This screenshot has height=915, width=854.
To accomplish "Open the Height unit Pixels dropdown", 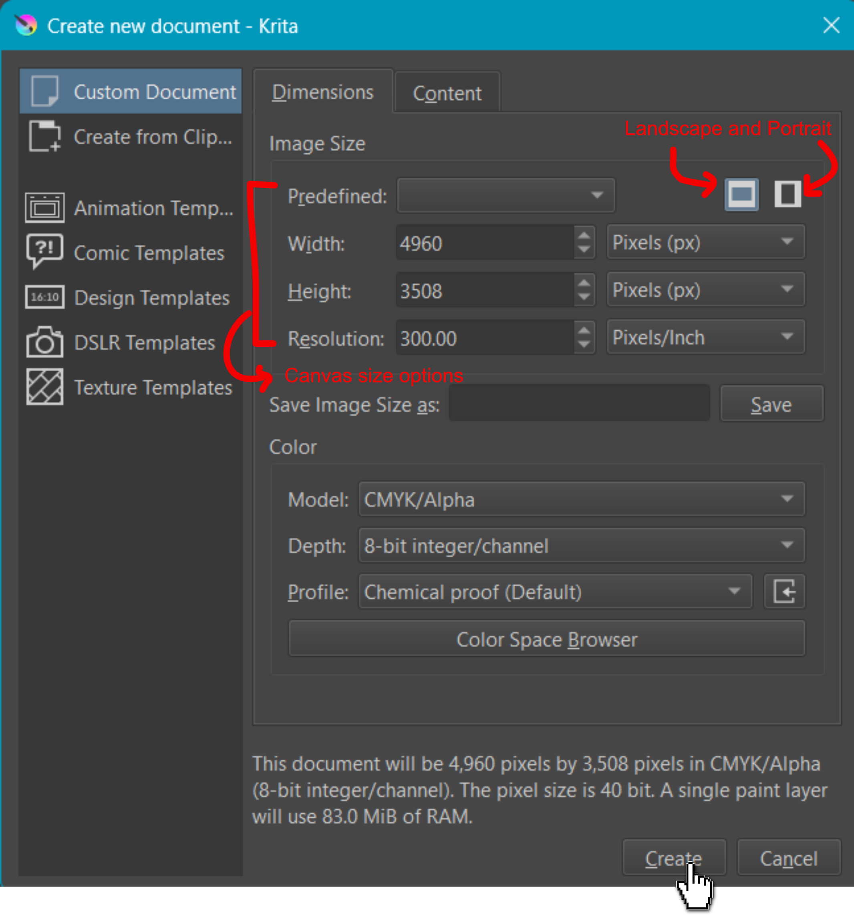I will tap(706, 290).
